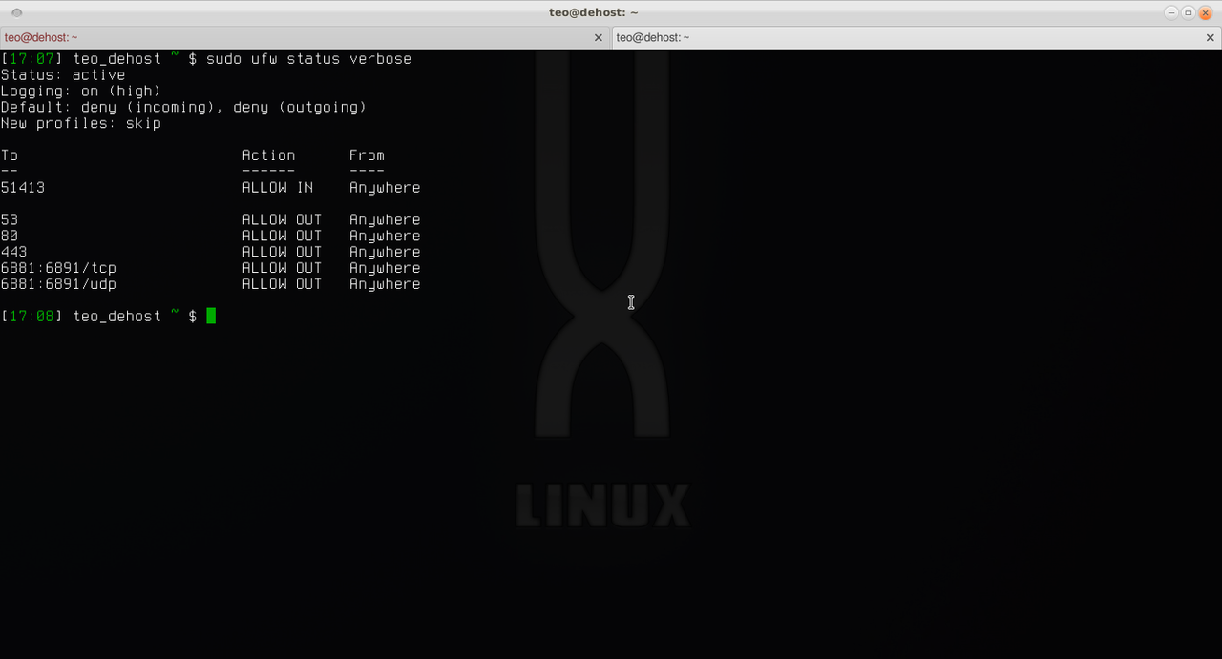This screenshot has width=1222, height=659.
Task: Click the 6881:6891/udp rule entry
Action: tap(58, 285)
